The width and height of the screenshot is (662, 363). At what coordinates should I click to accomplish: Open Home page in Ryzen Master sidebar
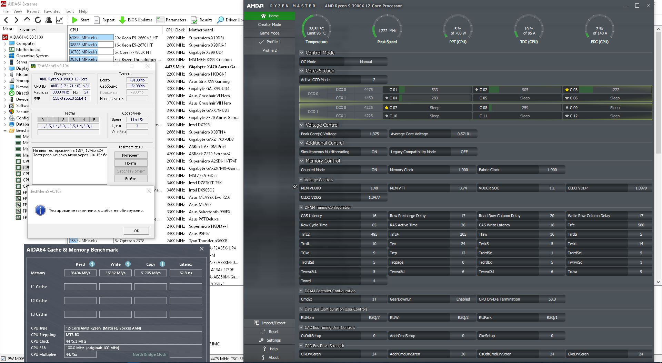[270, 16]
